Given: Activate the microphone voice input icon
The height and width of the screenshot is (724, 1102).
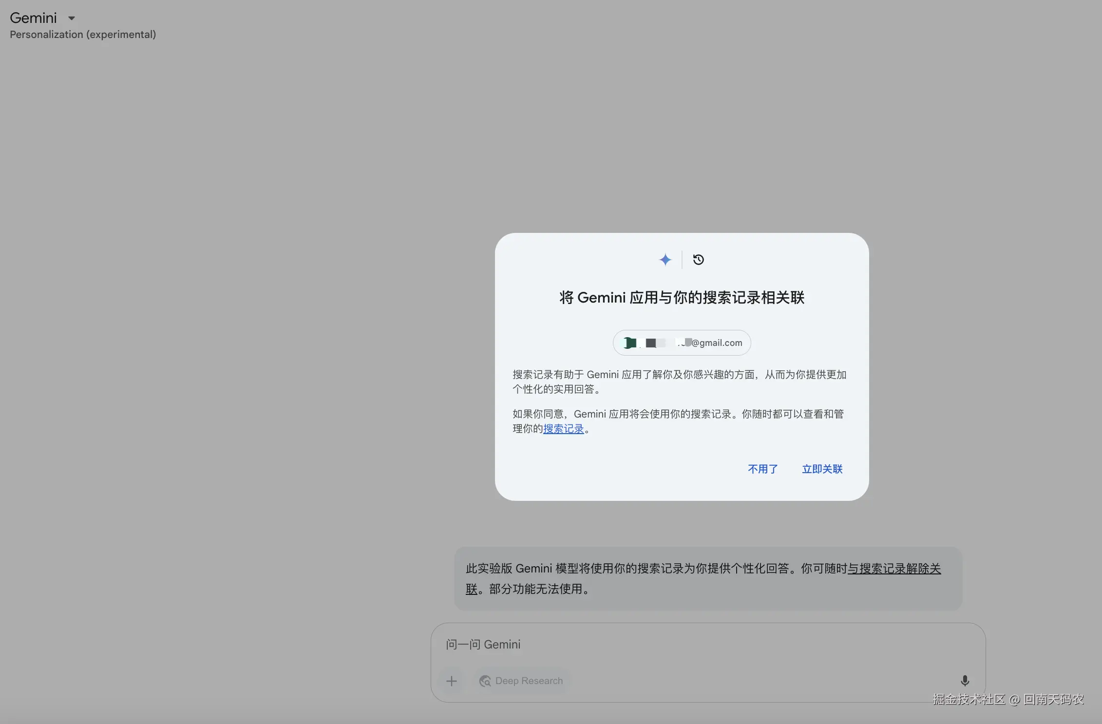Looking at the screenshot, I should point(965,681).
